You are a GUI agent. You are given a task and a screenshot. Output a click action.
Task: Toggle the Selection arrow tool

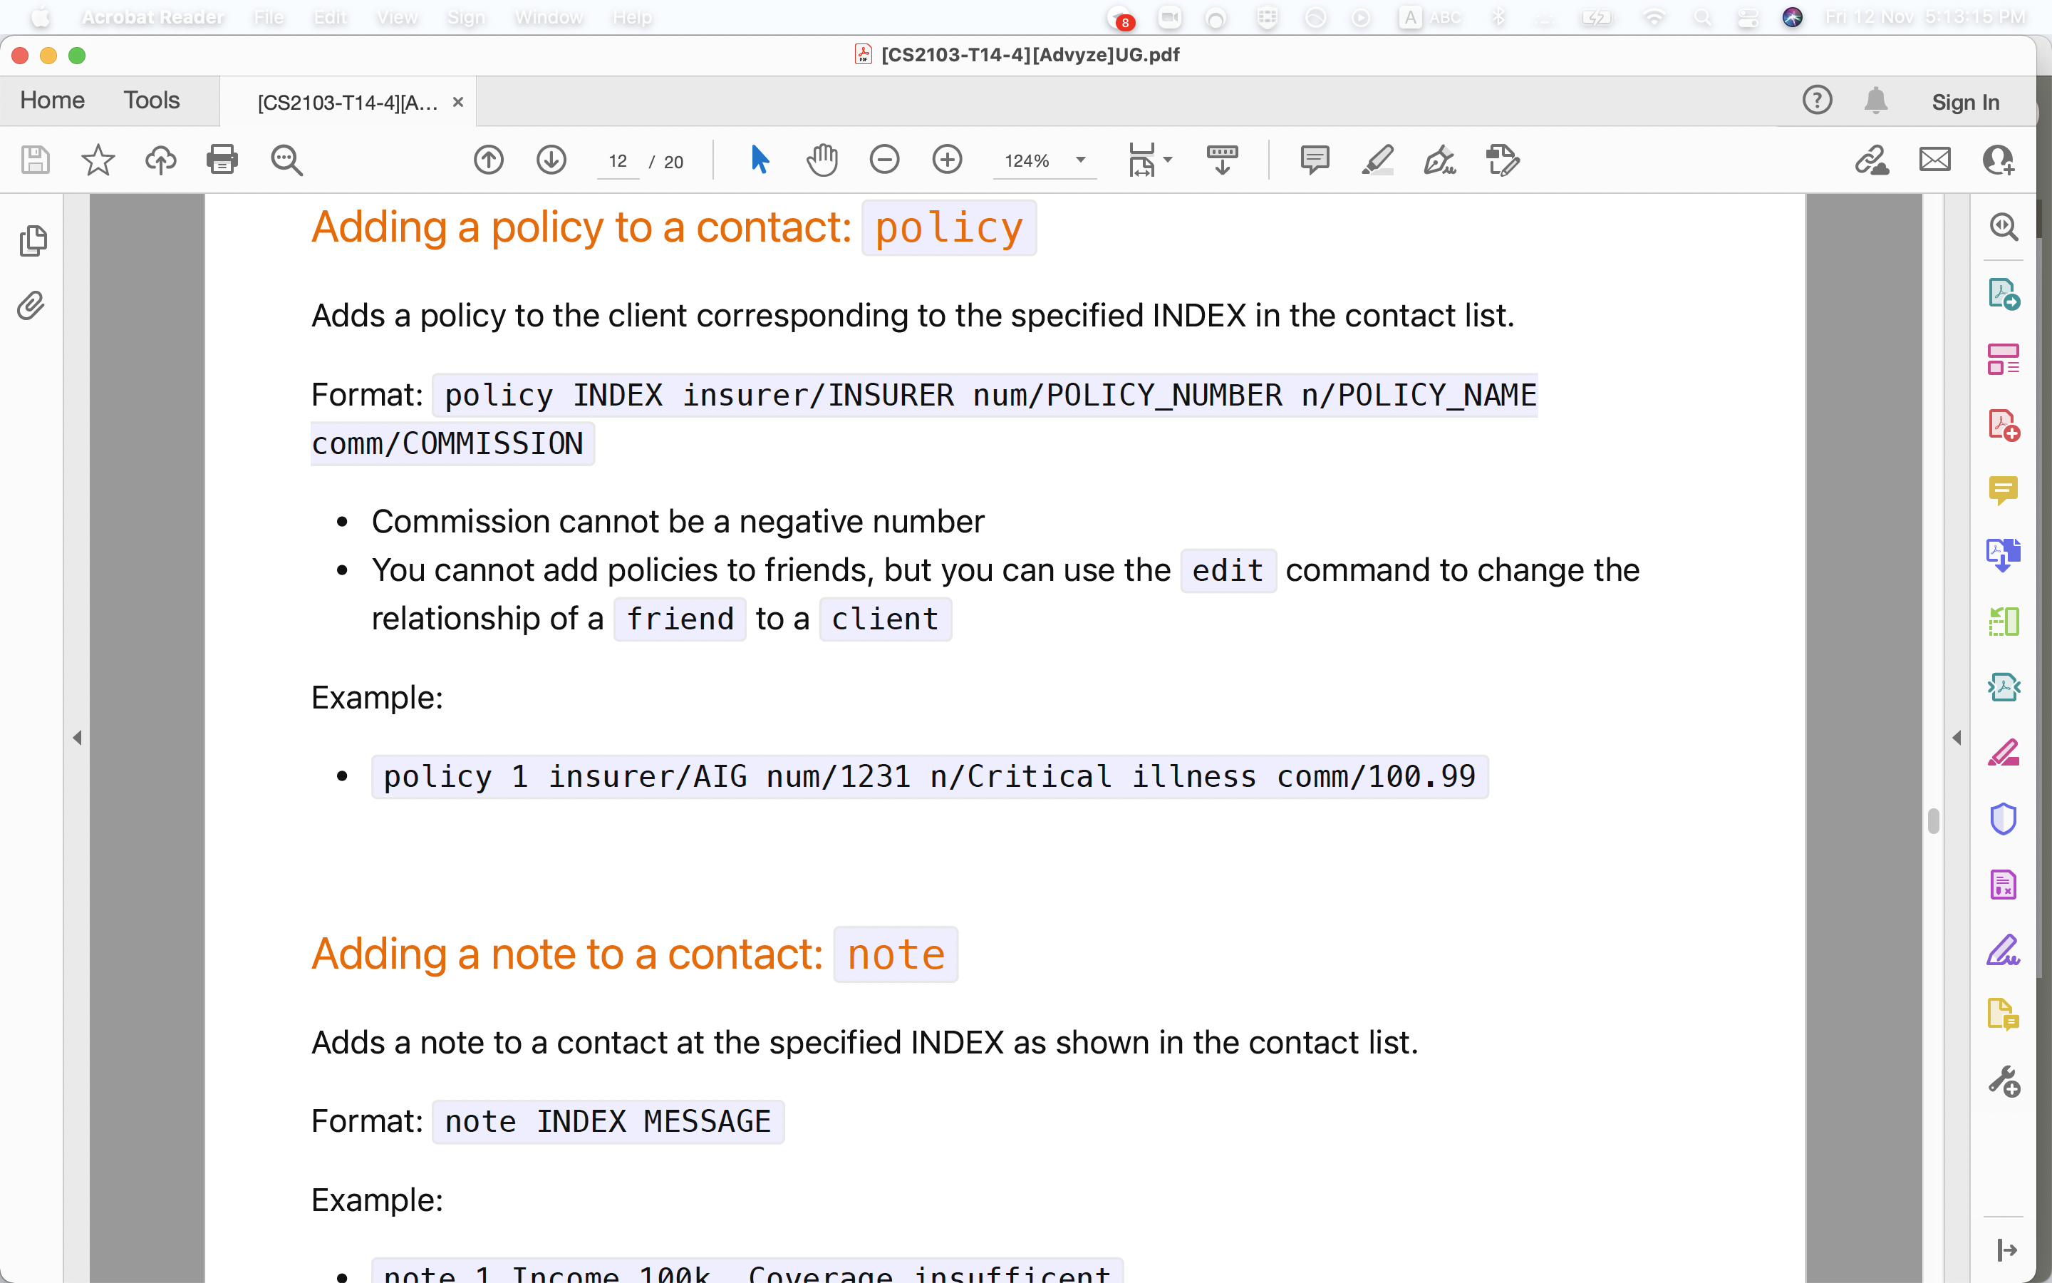click(759, 160)
